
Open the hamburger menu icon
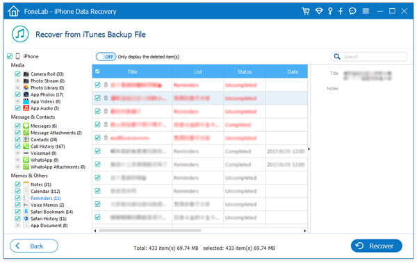click(x=366, y=11)
